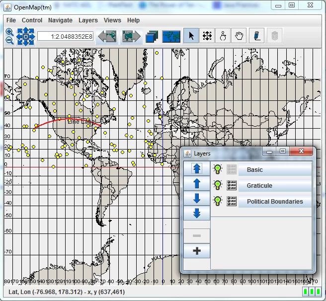Screen dimensions: 326x301
Task: Toggle the Graticule layer light bulb
Action: [218, 185]
